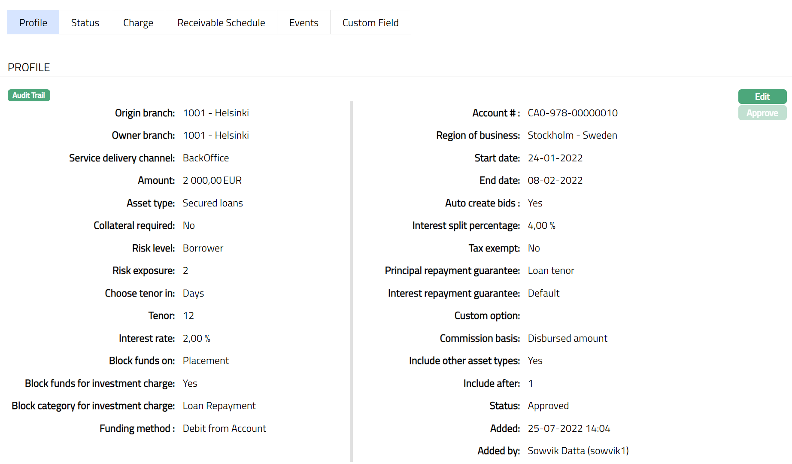Screen dimensions: 792x464
Task: Click the Loan Repayment block category value
Action: pos(219,406)
